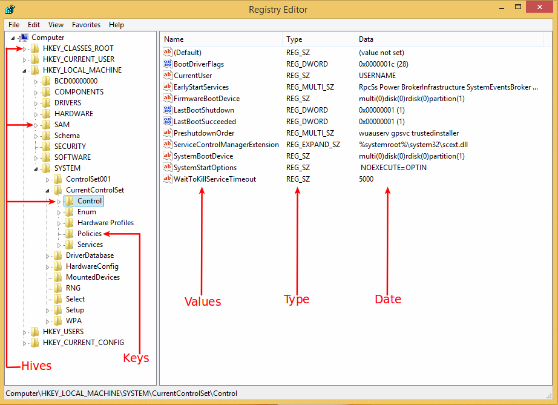Open the File menu
558x405 pixels.
click(x=14, y=25)
